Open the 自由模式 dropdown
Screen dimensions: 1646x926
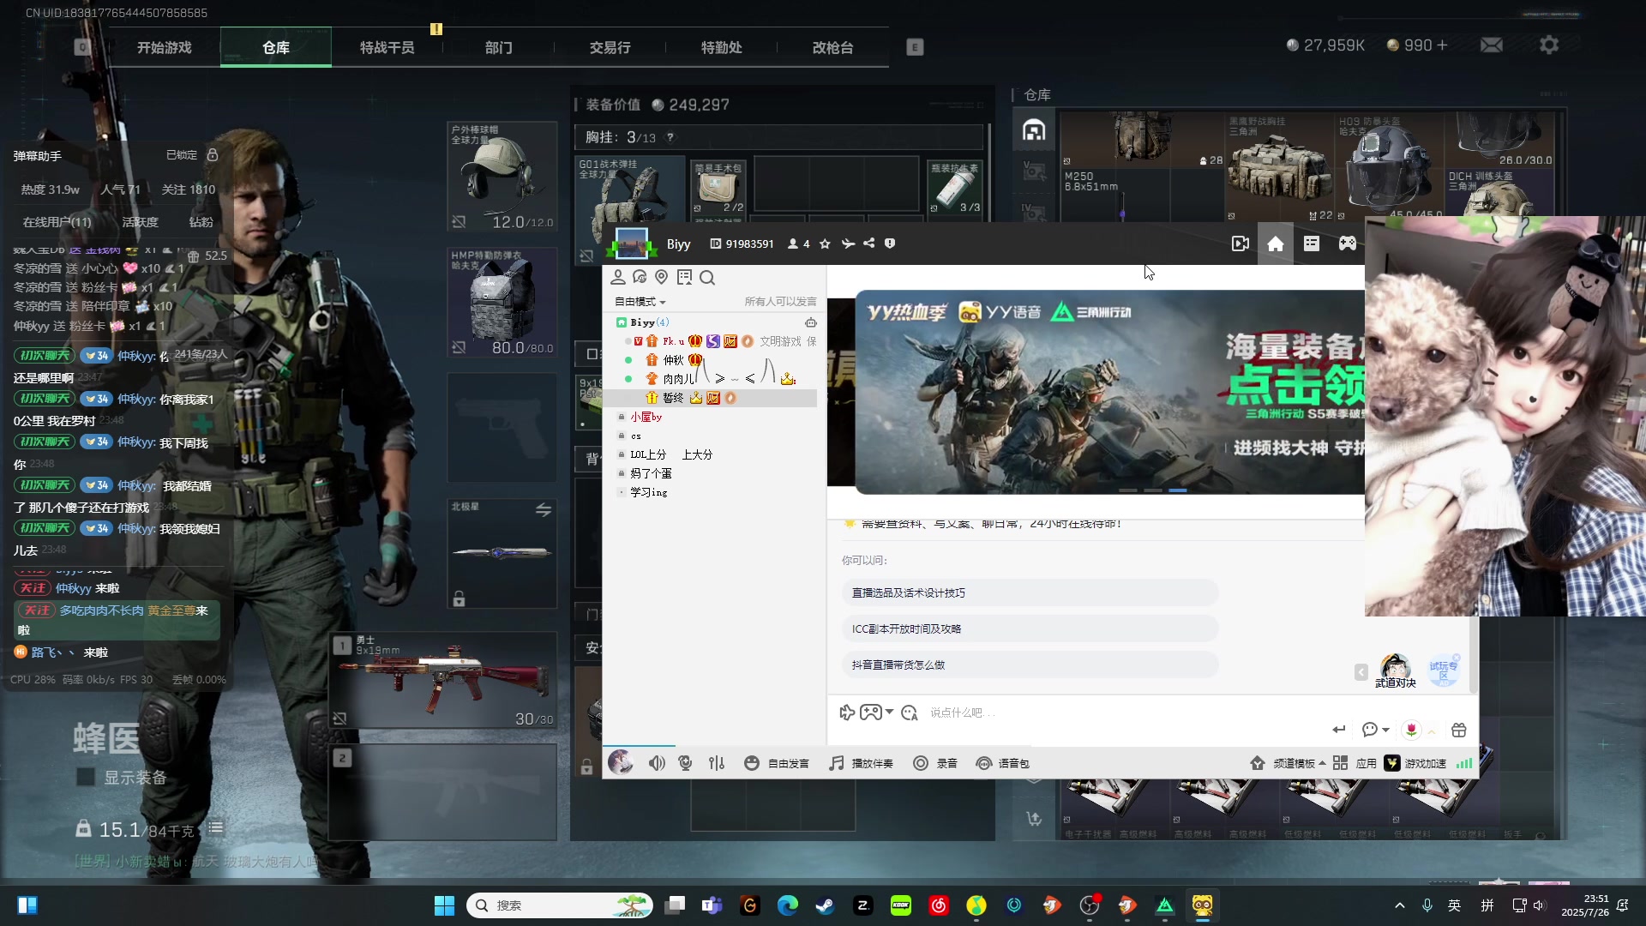pos(640,302)
